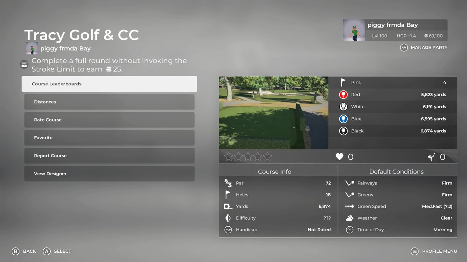Select the Red tee marker icon

343,94
